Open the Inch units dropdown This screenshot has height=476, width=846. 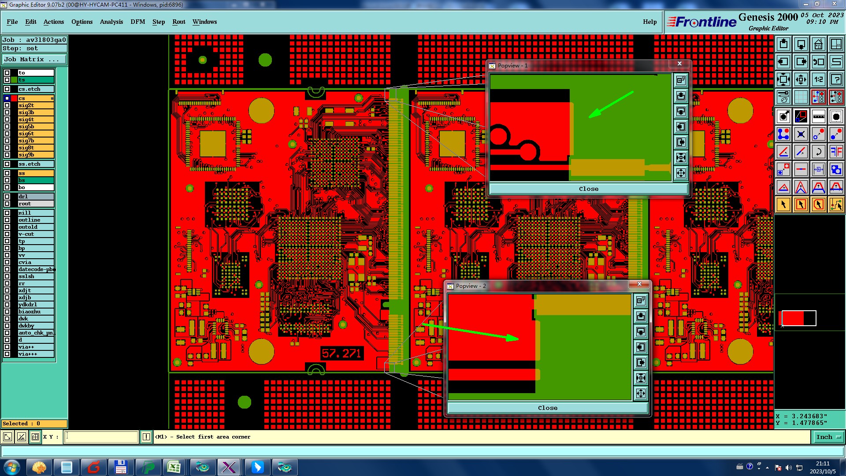[828, 437]
